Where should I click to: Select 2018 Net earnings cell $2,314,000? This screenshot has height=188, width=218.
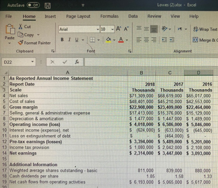tap(141, 153)
